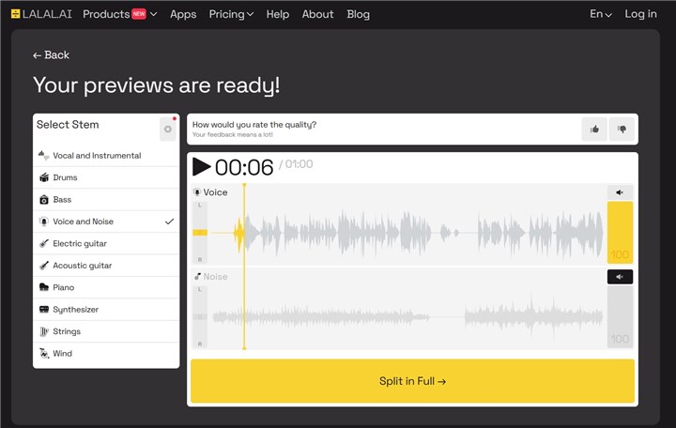Image resolution: width=676 pixels, height=428 pixels.
Task: Open the En language selector
Action: click(601, 14)
